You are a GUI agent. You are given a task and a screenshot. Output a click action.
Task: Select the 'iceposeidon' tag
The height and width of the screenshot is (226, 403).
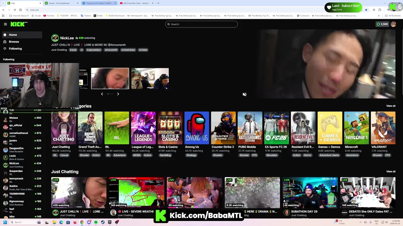[94, 50]
